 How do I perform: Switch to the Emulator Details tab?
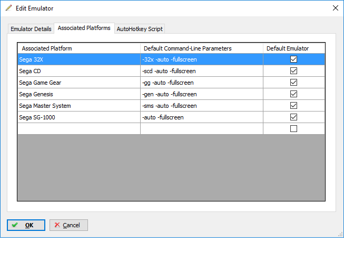click(31, 29)
